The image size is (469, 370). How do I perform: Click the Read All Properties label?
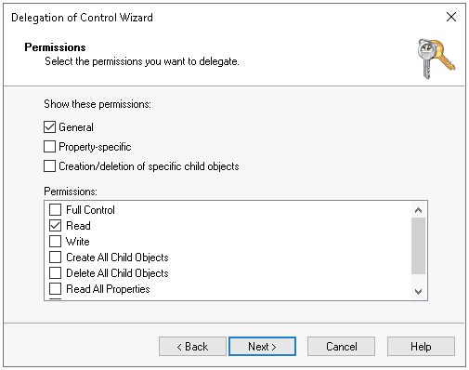click(108, 289)
